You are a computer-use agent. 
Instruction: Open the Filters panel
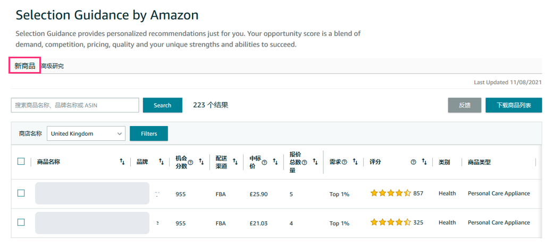149,133
